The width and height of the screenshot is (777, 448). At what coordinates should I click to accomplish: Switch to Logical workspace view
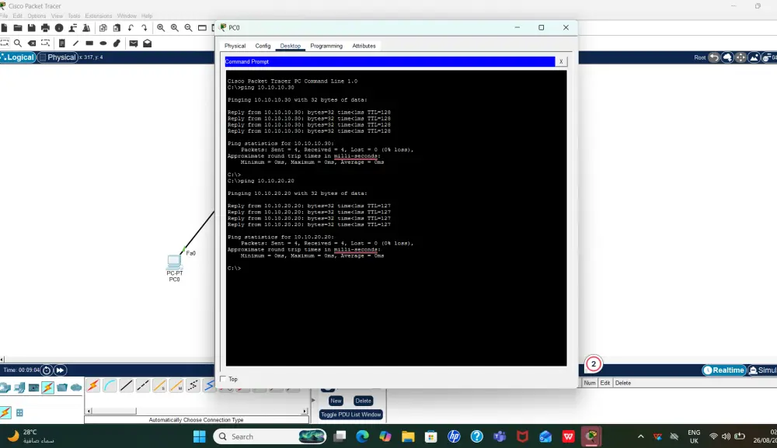pos(18,57)
